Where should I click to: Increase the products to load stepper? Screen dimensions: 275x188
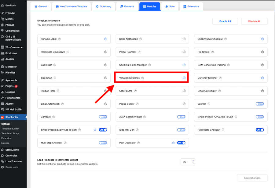click(193, 161)
